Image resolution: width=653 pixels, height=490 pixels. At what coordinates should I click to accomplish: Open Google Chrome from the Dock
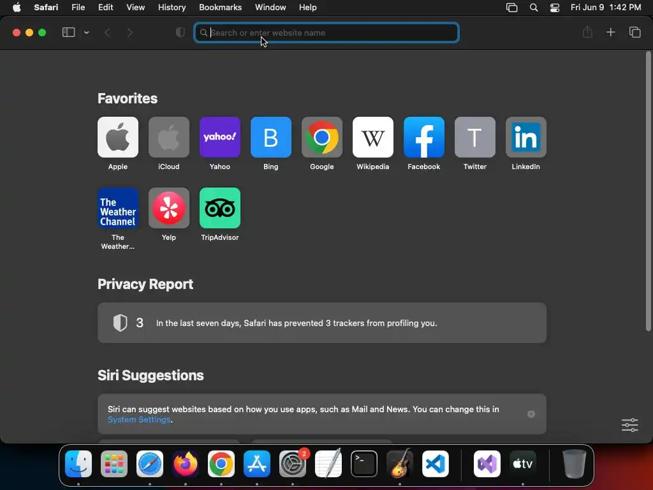pyautogui.click(x=221, y=464)
